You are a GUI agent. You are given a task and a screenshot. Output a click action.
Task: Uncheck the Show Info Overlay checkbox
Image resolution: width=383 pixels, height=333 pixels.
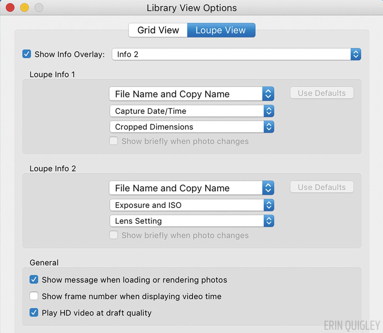click(27, 54)
